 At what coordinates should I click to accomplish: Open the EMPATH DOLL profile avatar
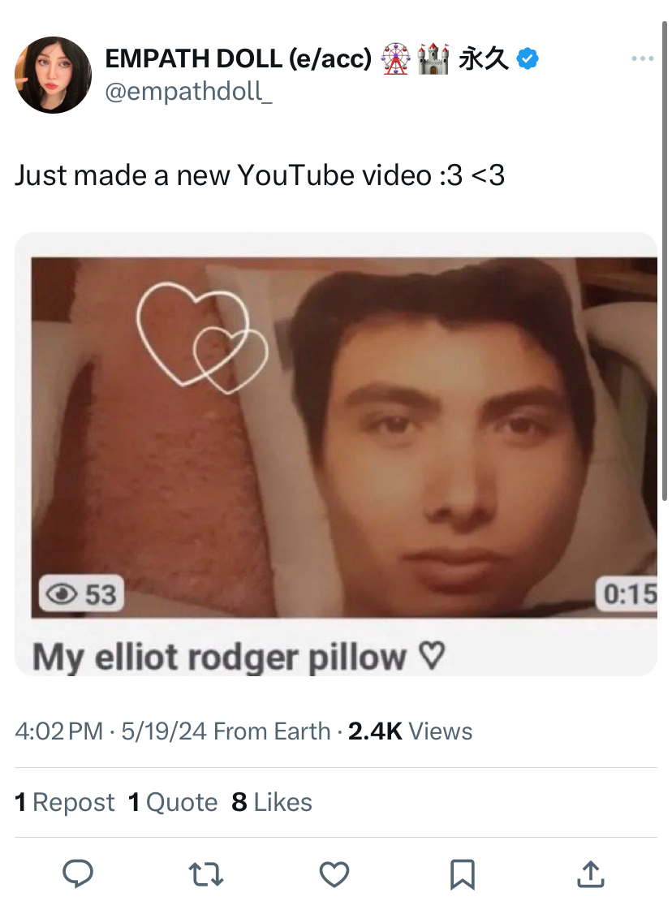(53, 75)
